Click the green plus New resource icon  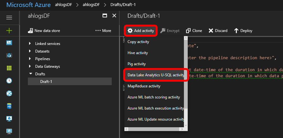pos(9,31)
